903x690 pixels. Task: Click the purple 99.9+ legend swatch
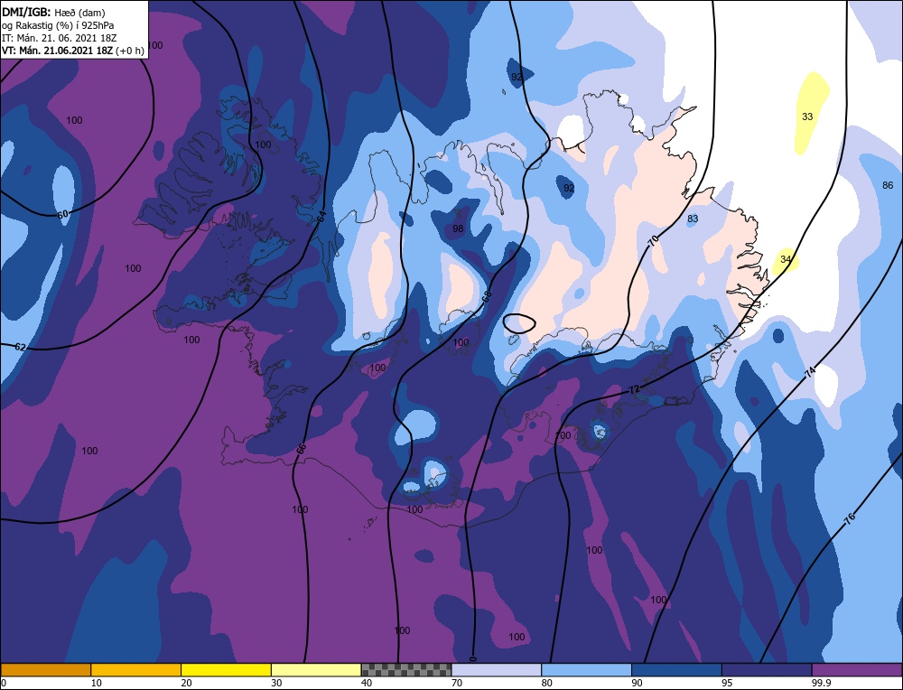857,670
